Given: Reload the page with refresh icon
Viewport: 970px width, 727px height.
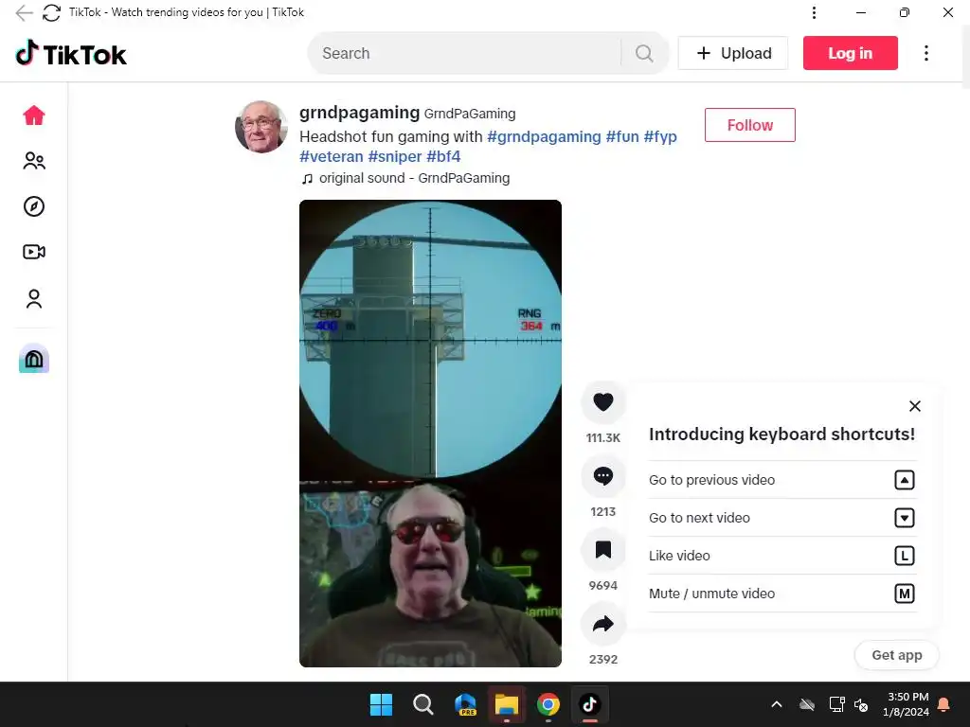Looking at the screenshot, I should (x=51, y=12).
